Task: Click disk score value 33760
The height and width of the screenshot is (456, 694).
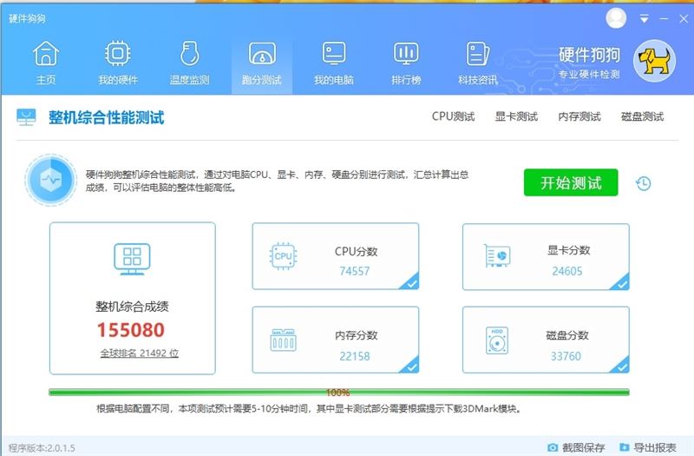Action: click(x=566, y=356)
